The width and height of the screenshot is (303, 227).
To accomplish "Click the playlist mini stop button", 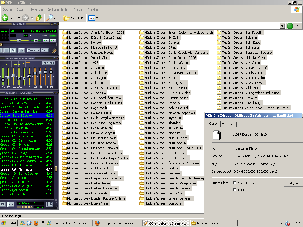I will tap(26, 207).
